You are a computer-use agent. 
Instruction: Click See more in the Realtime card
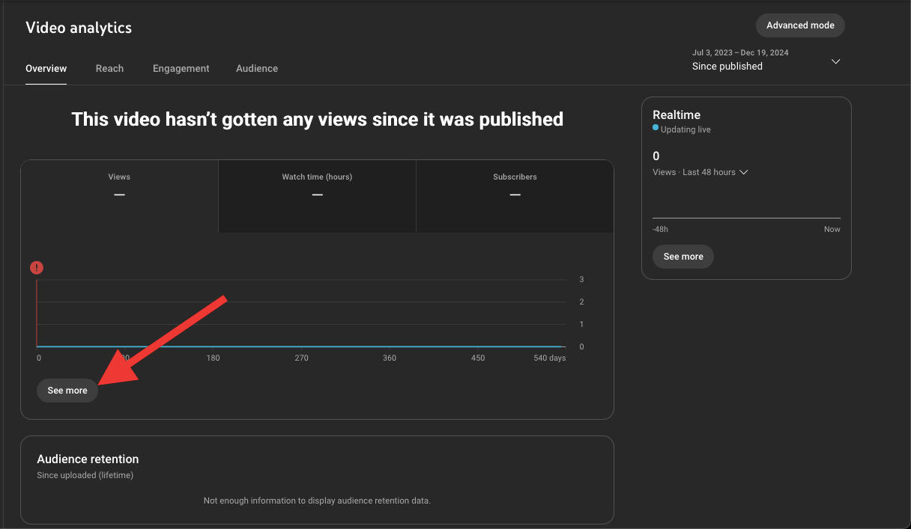click(683, 256)
